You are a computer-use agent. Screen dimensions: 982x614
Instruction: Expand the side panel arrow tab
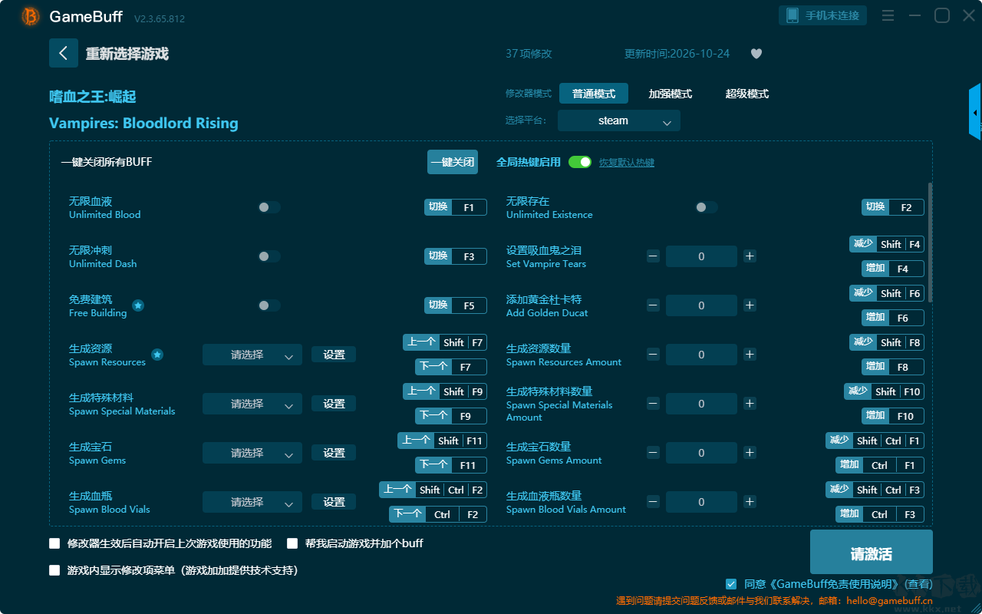click(x=975, y=112)
